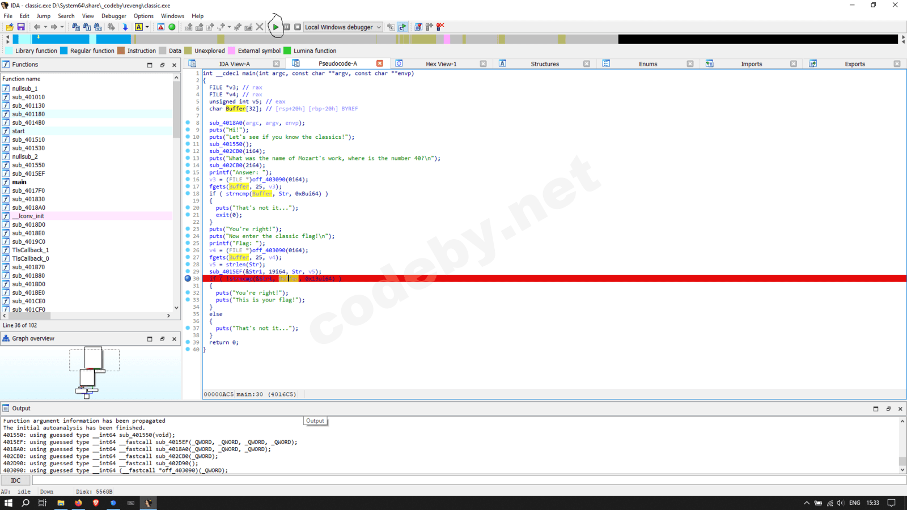Screen dimensions: 907x510
Task: Toggle breakpoint dot on line 27
Action: (188, 257)
